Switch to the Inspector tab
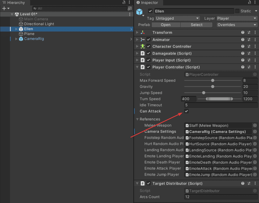 (147, 3)
